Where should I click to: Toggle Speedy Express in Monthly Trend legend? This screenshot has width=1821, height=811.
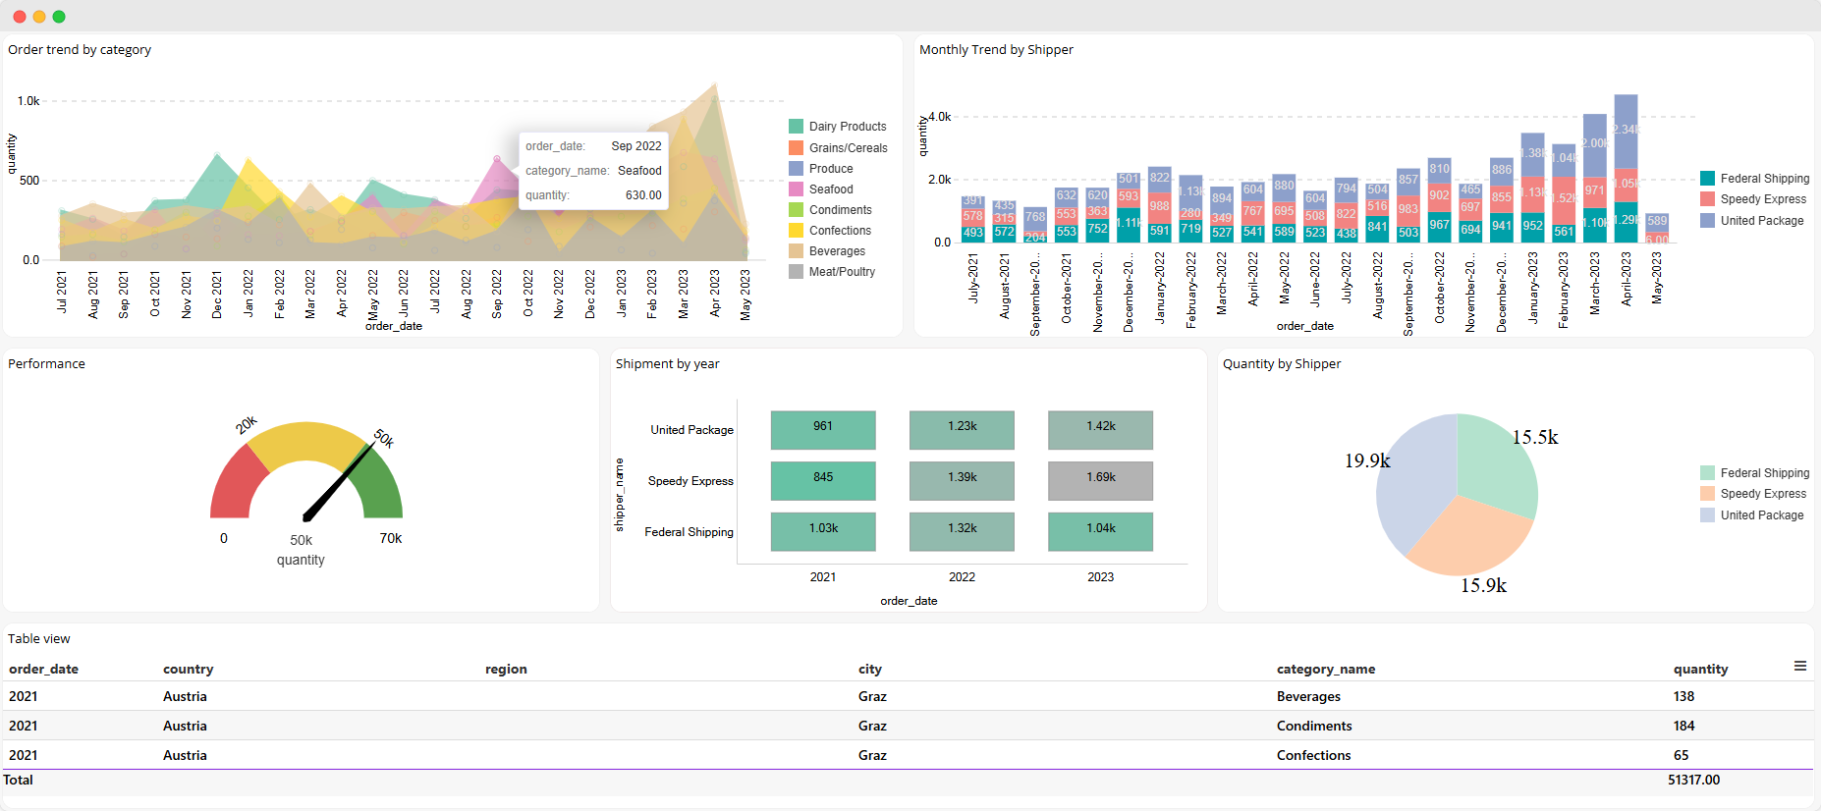pyautogui.click(x=1753, y=199)
